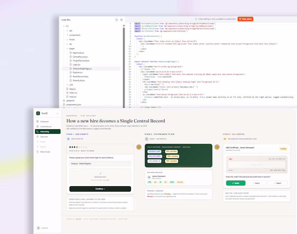Click the JD New Starter avatar
297x234 pixels.
pyautogui.click(x=68, y=139)
